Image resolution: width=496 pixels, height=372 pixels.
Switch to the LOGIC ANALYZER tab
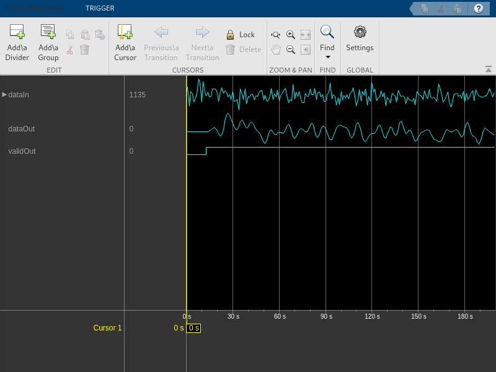(33, 8)
